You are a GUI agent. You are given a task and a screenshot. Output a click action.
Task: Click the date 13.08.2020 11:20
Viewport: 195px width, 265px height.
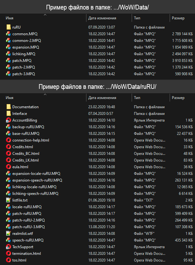pos(102,227)
